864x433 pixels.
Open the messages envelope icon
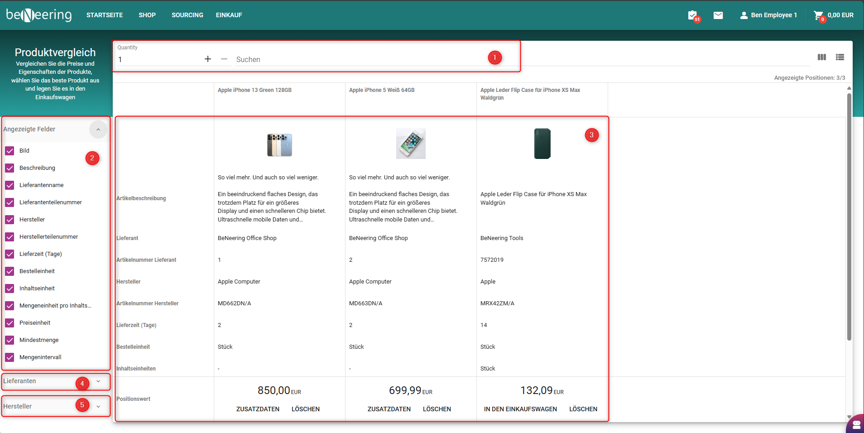pyautogui.click(x=718, y=15)
